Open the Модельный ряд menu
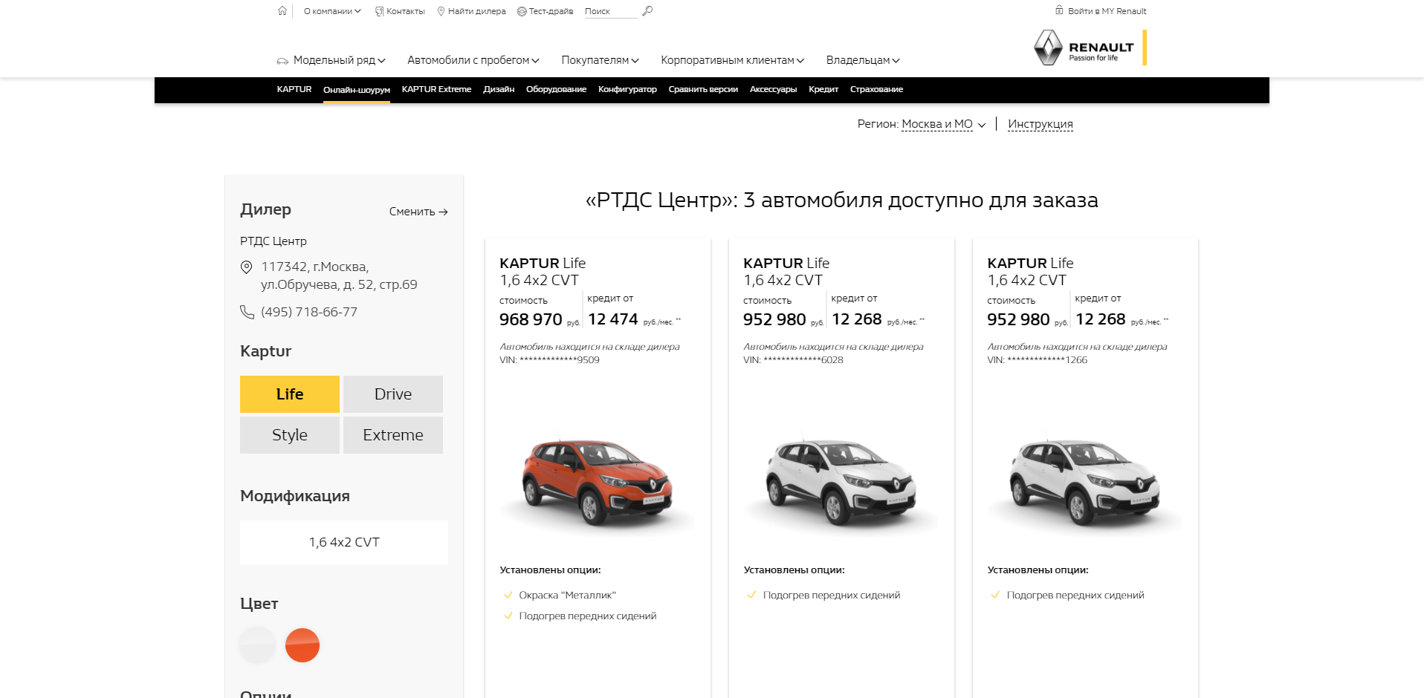 (x=340, y=60)
